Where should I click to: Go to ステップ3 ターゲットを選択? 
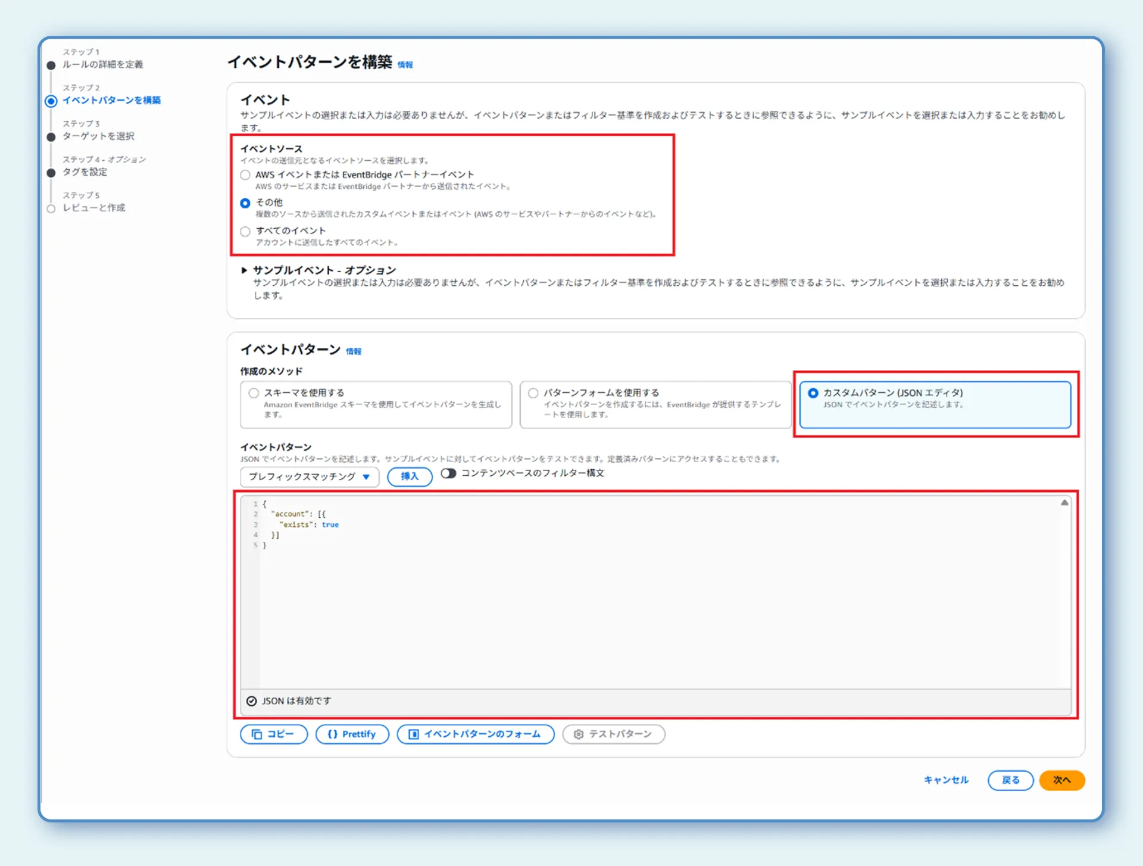click(98, 136)
